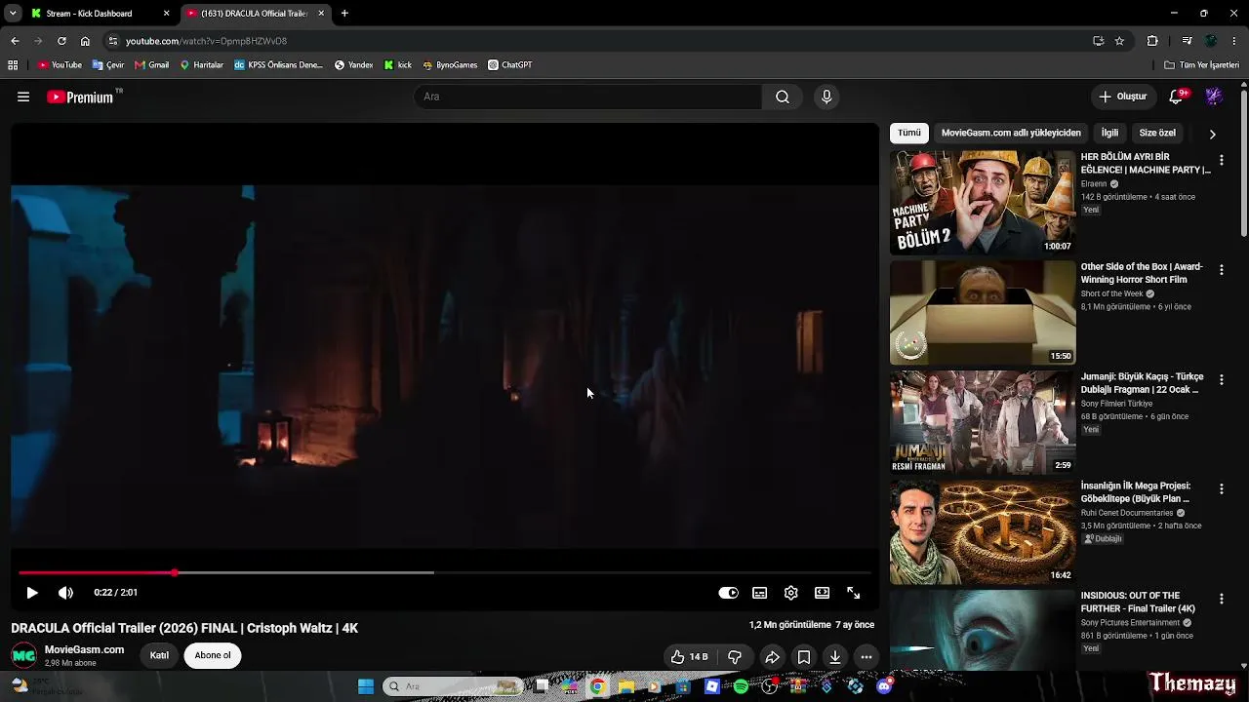The height and width of the screenshot is (702, 1249).
Task: Open the Other Side of the Box thumbnail
Action: pos(983,313)
